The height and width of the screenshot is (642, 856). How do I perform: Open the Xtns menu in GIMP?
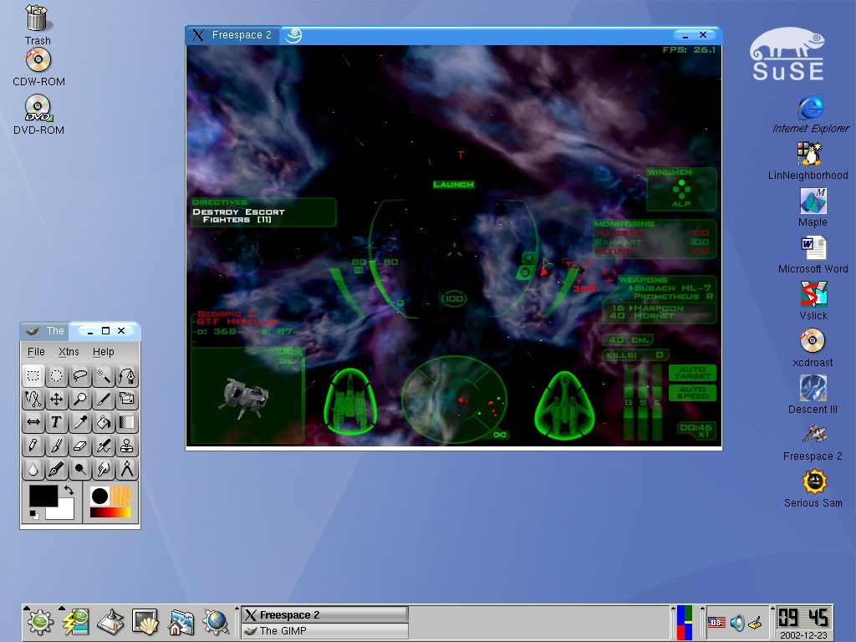pyautogui.click(x=69, y=352)
